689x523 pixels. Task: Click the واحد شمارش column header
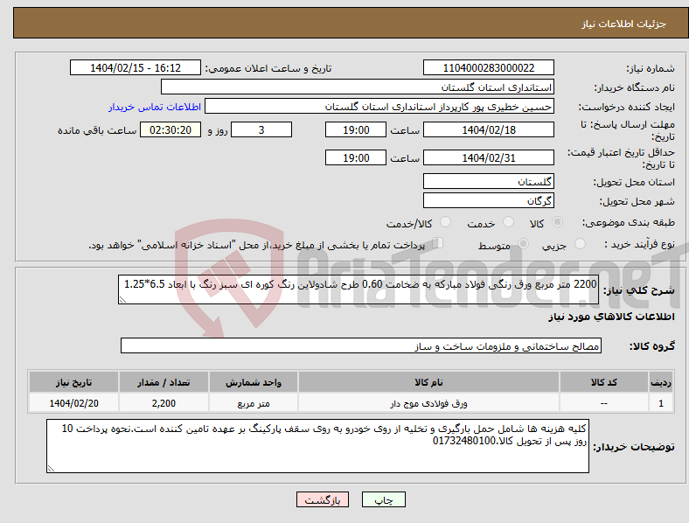253,382
